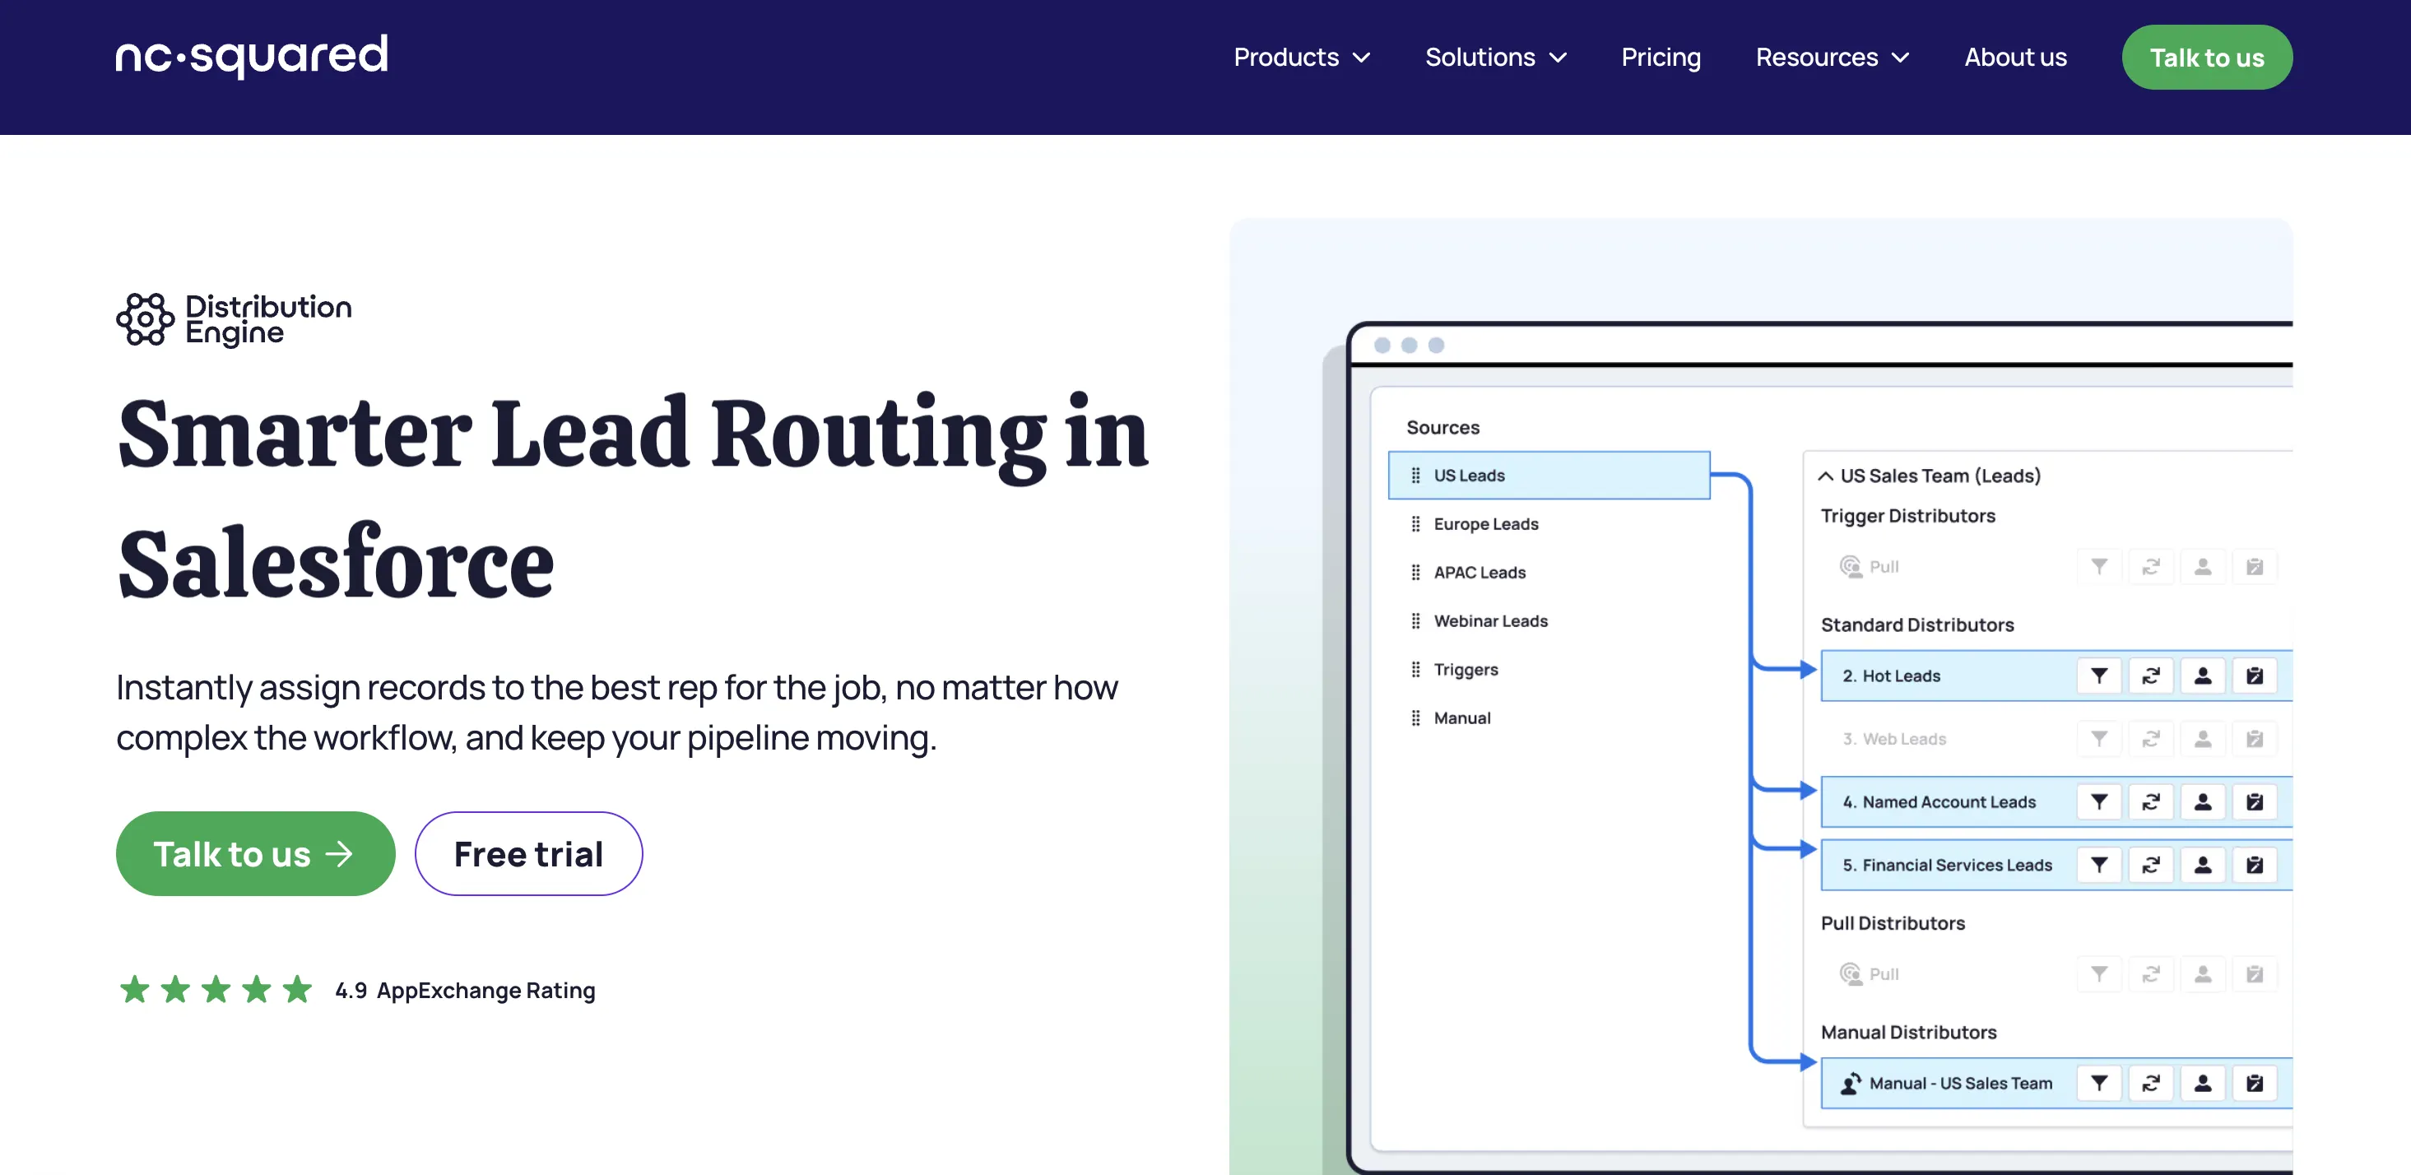Image resolution: width=2411 pixels, height=1175 pixels.
Task: Click the nc-squared logo in the navbar
Action: pos(251,54)
